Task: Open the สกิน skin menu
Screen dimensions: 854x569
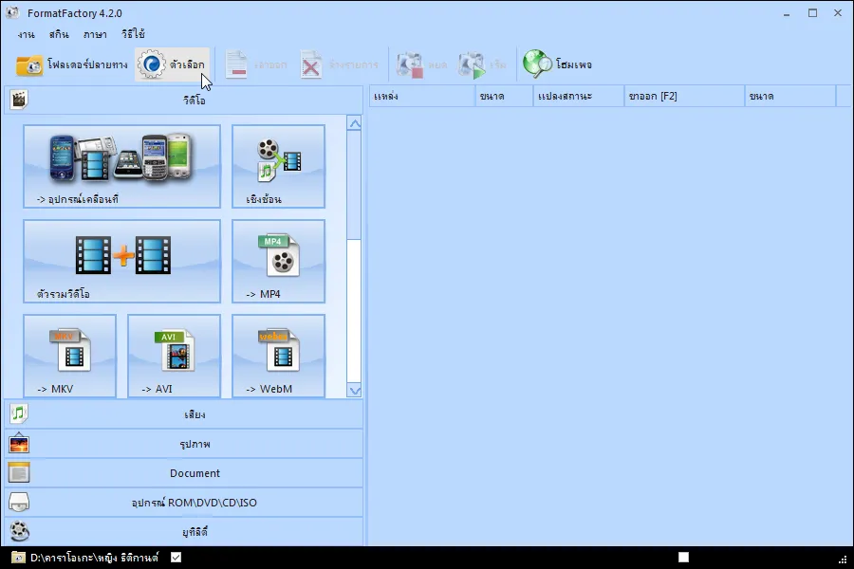Action: [x=59, y=34]
